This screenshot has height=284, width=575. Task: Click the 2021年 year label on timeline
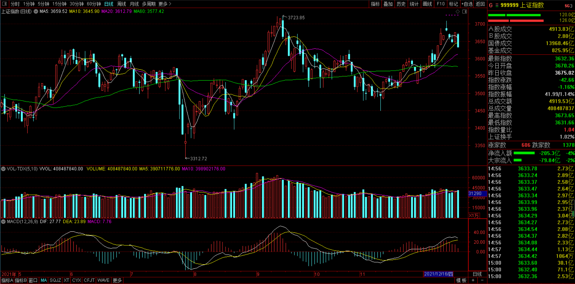click(9, 274)
